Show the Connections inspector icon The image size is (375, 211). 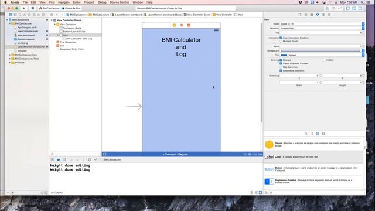click(x=329, y=15)
